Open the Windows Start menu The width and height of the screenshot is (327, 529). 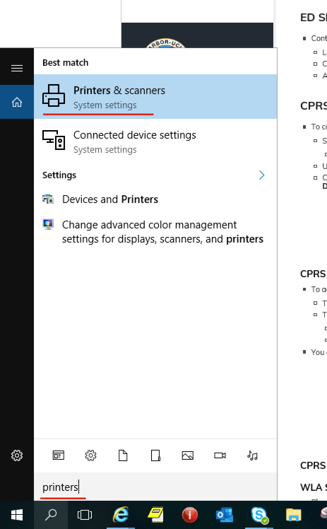tap(17, 515)
